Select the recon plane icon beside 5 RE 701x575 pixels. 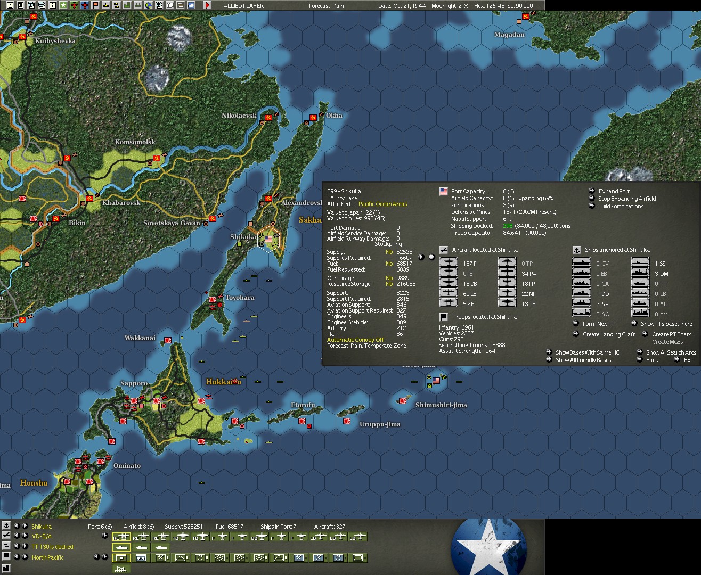coord(449,303)
